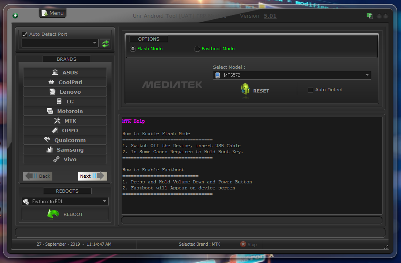Select Motorola brand
401x263 pixels.
pos(65,111)
